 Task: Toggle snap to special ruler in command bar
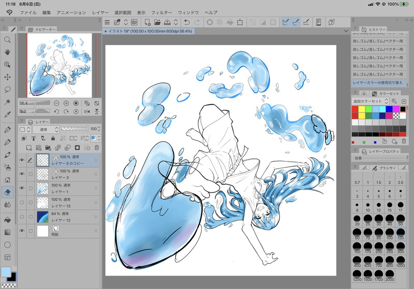tap(296, 22)
